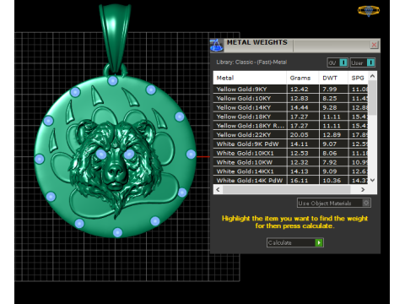Click the 12.89 DWT value

click(x=332, y=135)
